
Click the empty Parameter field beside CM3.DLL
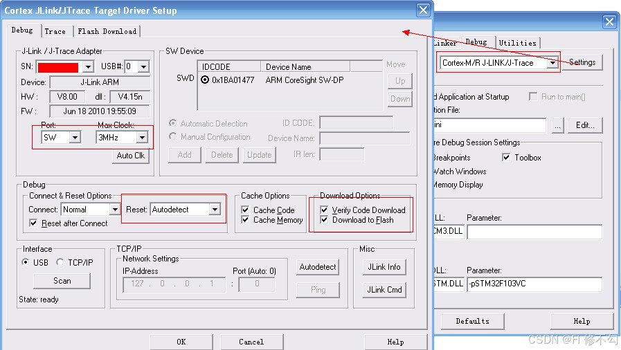(x=534, y=231)
